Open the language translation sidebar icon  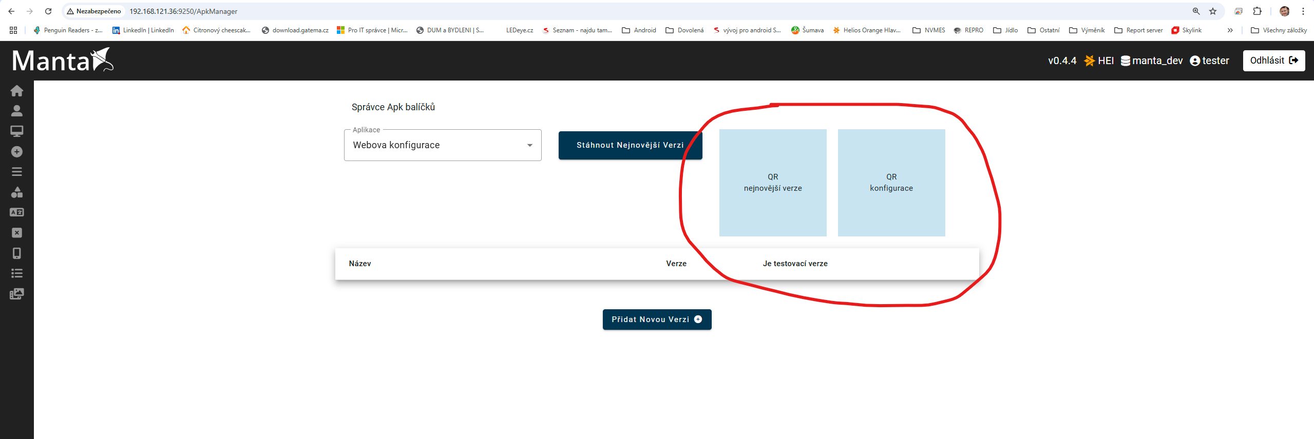click(x=17, y=212)
